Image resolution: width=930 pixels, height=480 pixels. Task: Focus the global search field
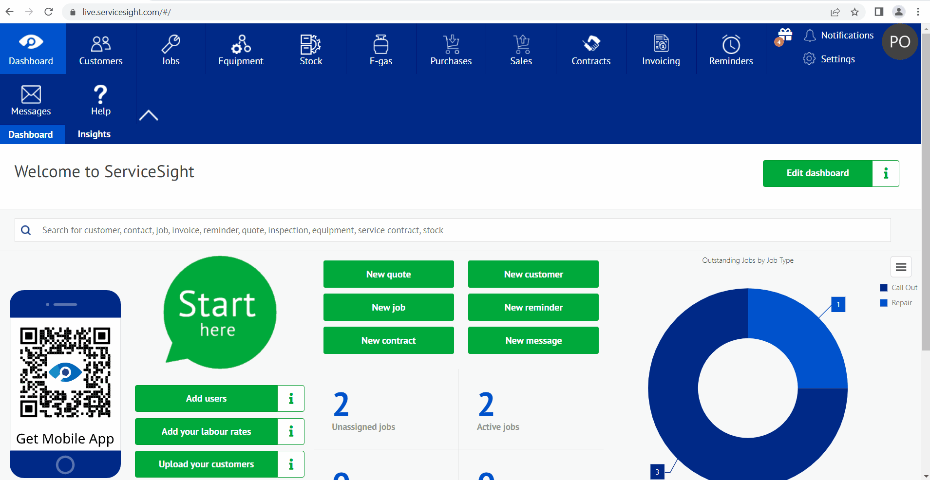(x=453, y=230)
